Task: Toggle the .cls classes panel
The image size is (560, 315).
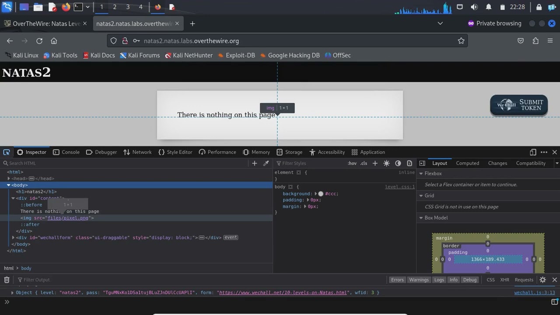Action: pos(364,163)
